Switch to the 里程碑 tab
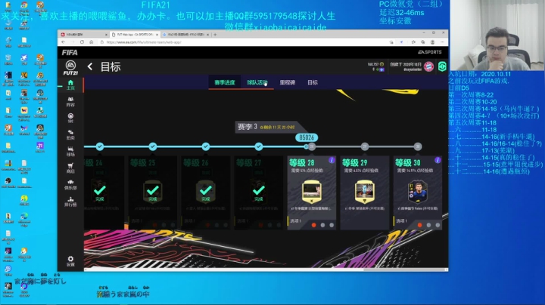545x305 pixels. [288, 82]
